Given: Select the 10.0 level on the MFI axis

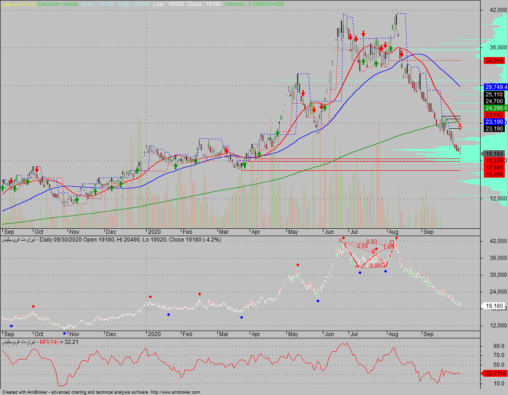Looking at the screenshot, I should coord(498,384).
